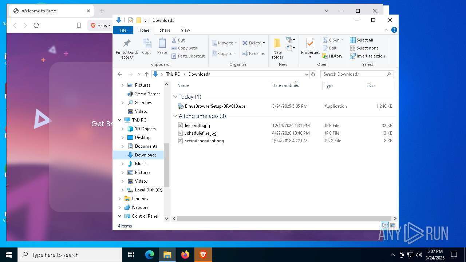Switch to large icons view in status bar

pyautogui.click(x=393, y=226)
